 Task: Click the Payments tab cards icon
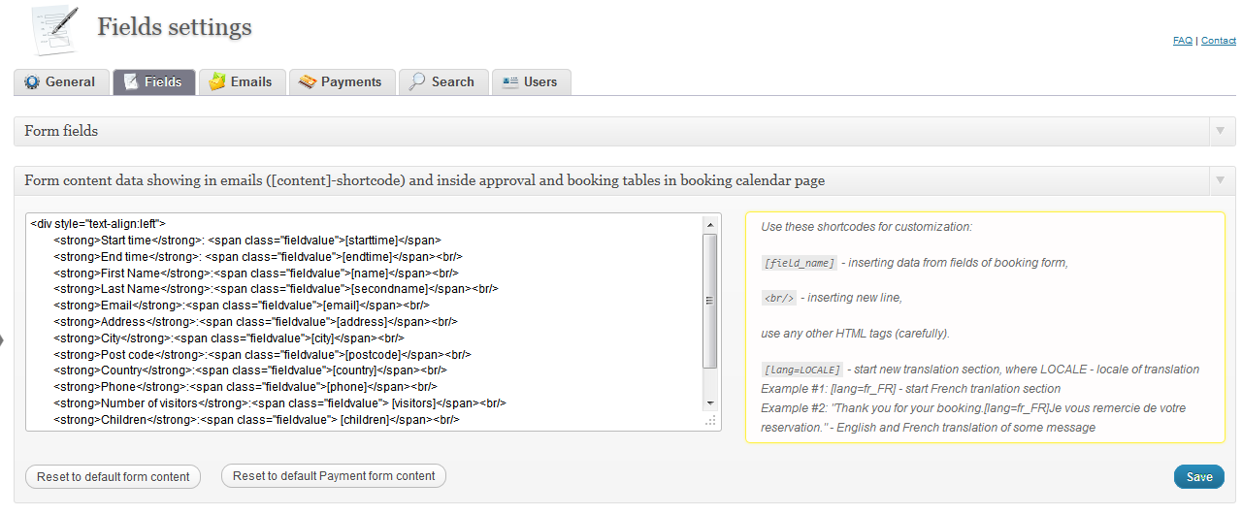coord(308,82)
